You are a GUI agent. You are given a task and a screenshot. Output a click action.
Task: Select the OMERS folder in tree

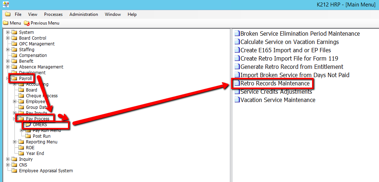coord(40,125)
